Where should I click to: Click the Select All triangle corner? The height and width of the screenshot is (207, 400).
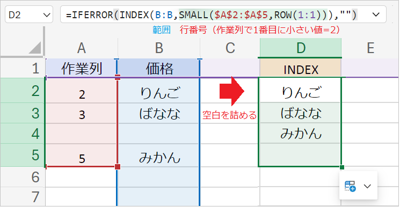click(x=35, y=48)
